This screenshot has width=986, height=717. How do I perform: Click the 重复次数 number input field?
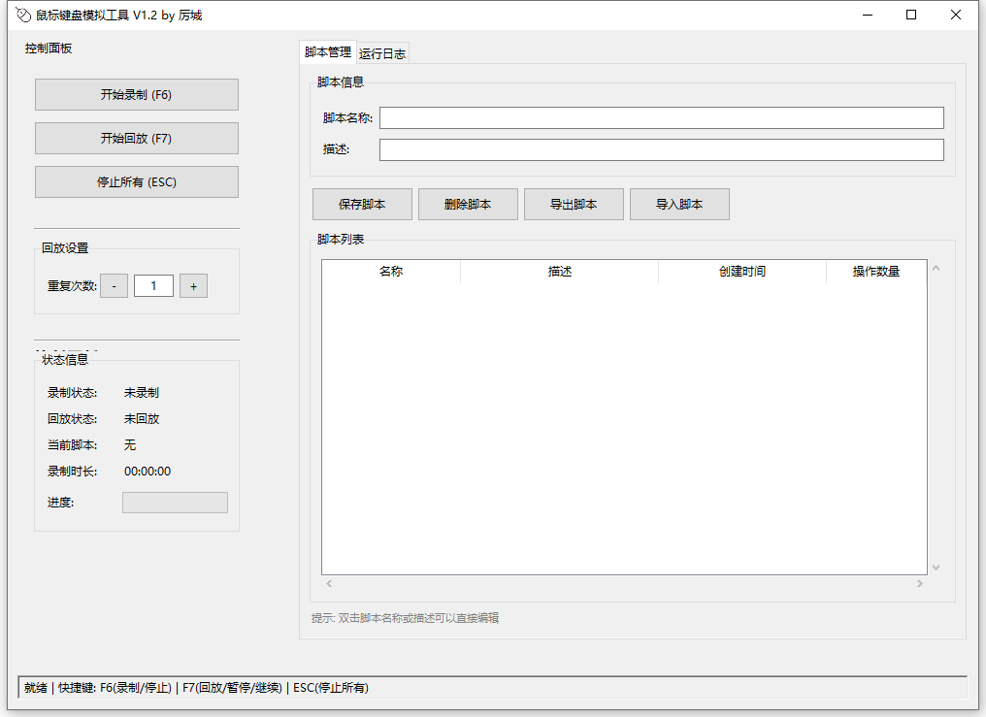153,285
